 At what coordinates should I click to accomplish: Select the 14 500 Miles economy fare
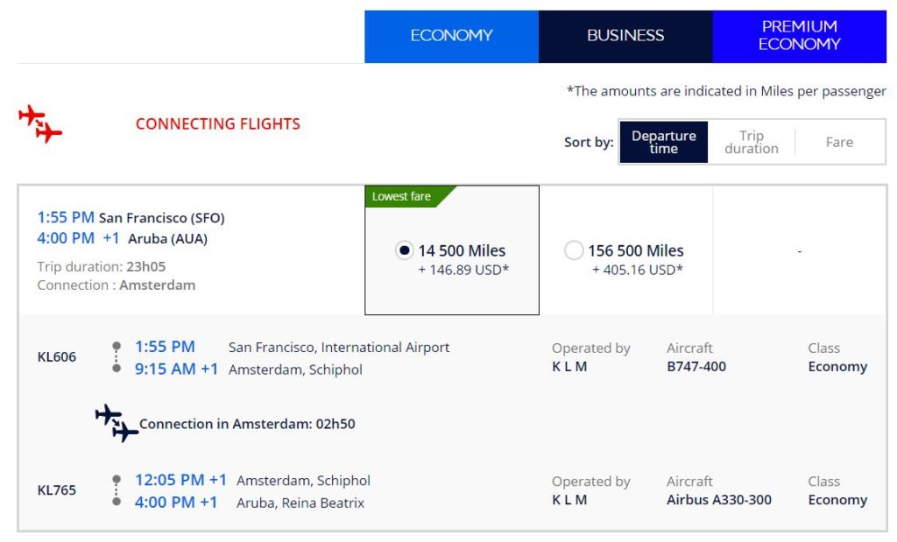(x=404, y=250)
